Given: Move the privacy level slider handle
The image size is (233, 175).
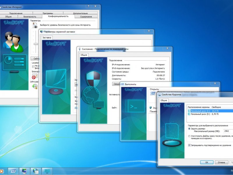Looking at the screenshot, I should [x=36, y=44].
